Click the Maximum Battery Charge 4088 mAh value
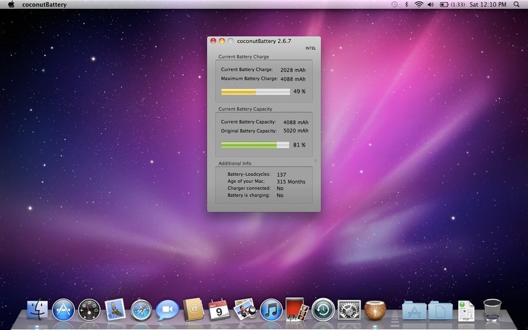528x330 pixels. (x=293, y=79)
